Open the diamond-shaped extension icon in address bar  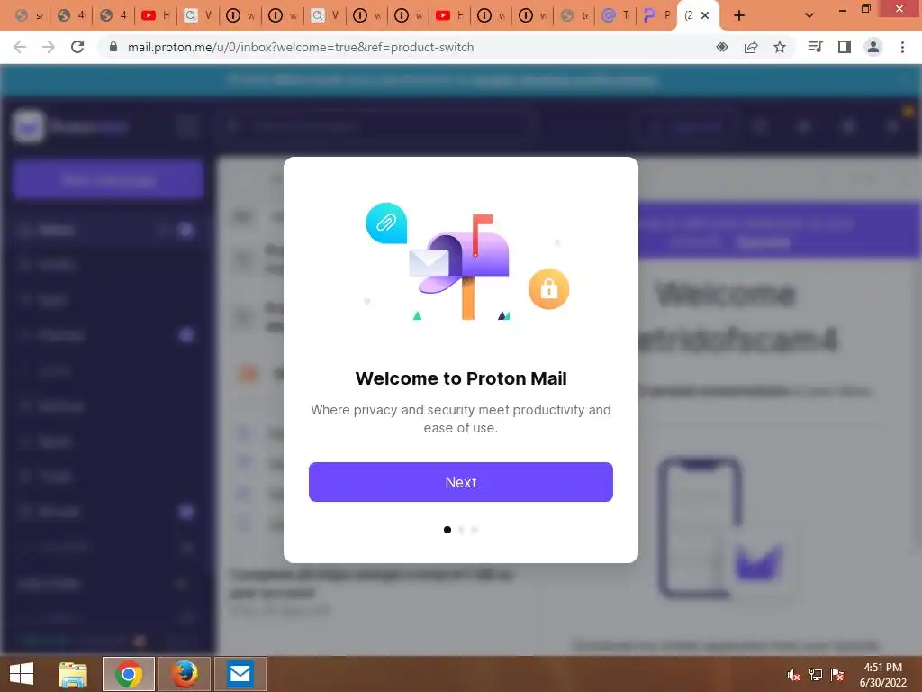(x=722, y=47)
